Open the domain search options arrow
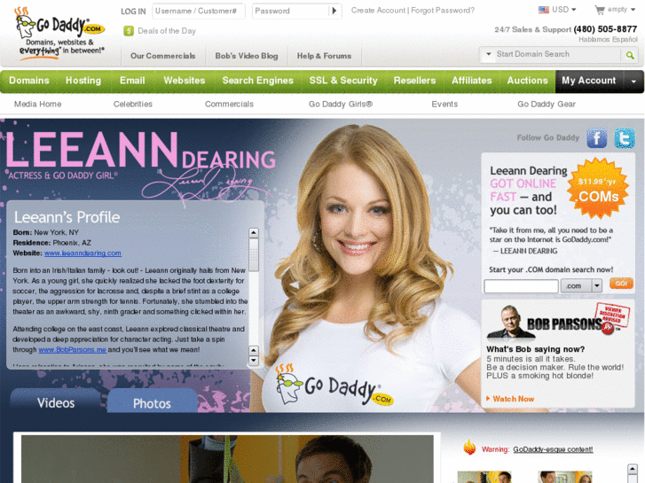Screen dimensions: 645x483 point(489,54)
